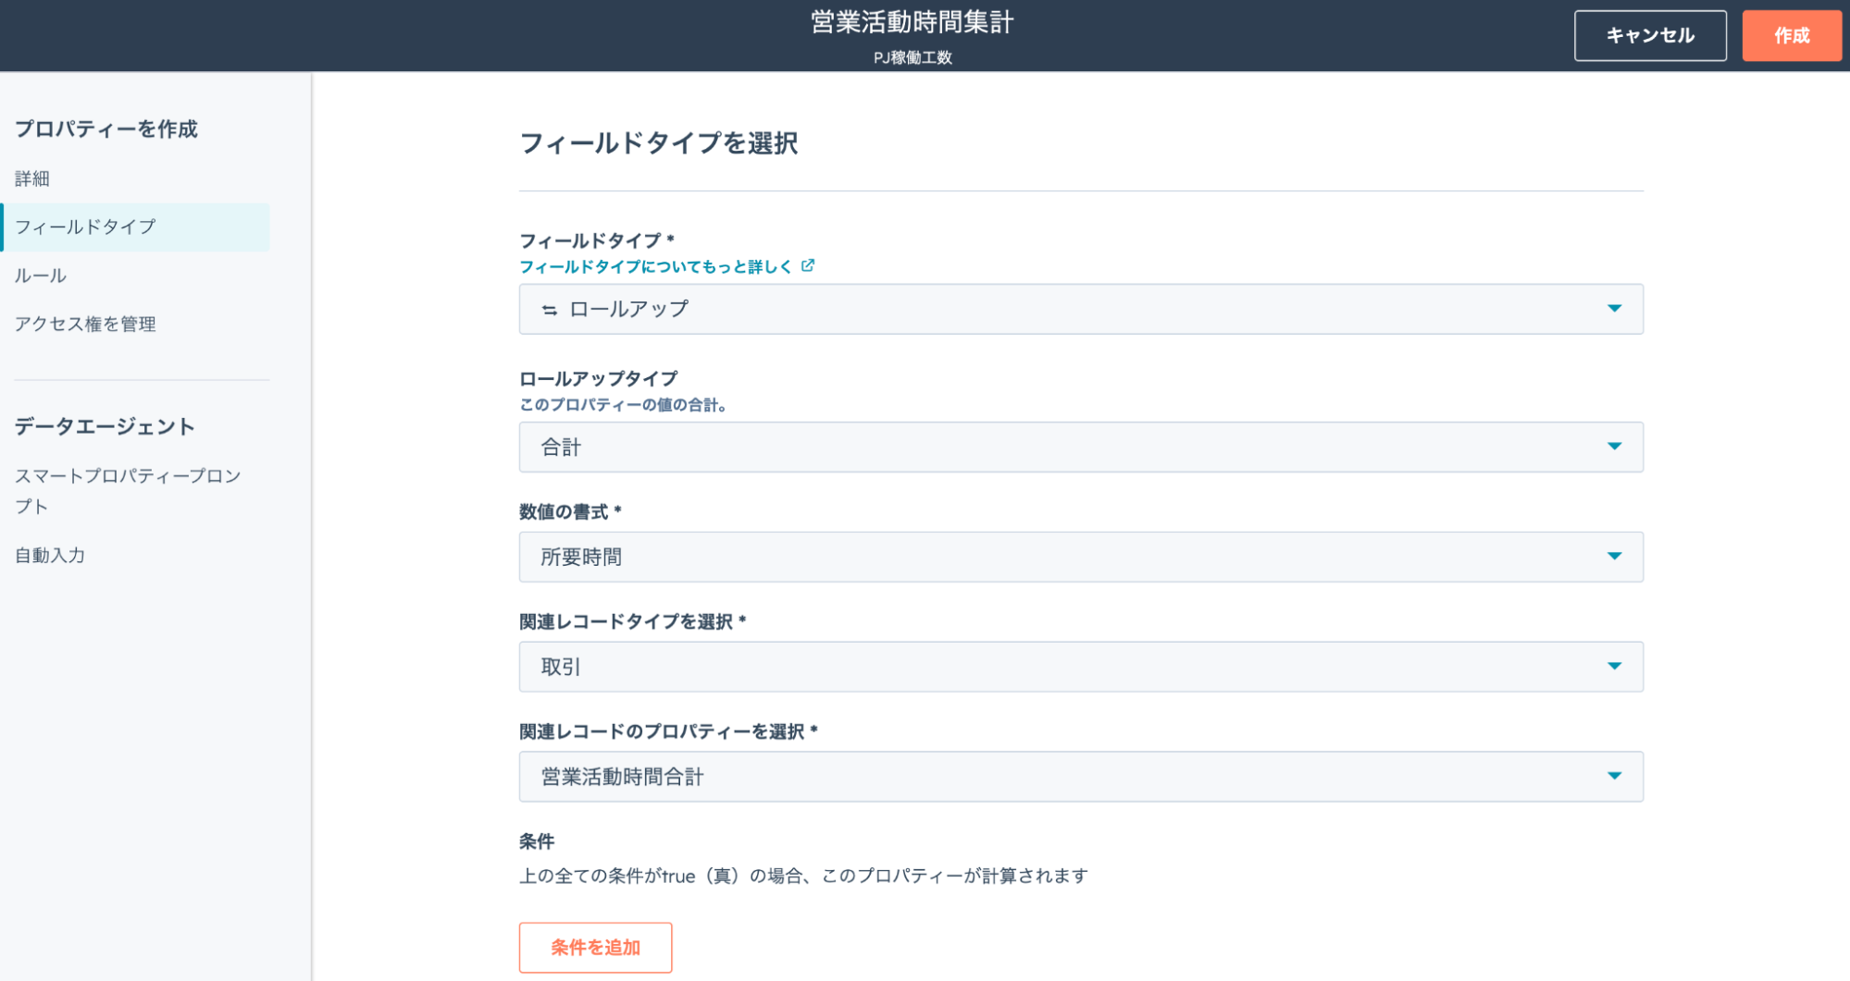
Task: Click the 上の全ての条件がtrue explanation text
Action: pos(803,876)
